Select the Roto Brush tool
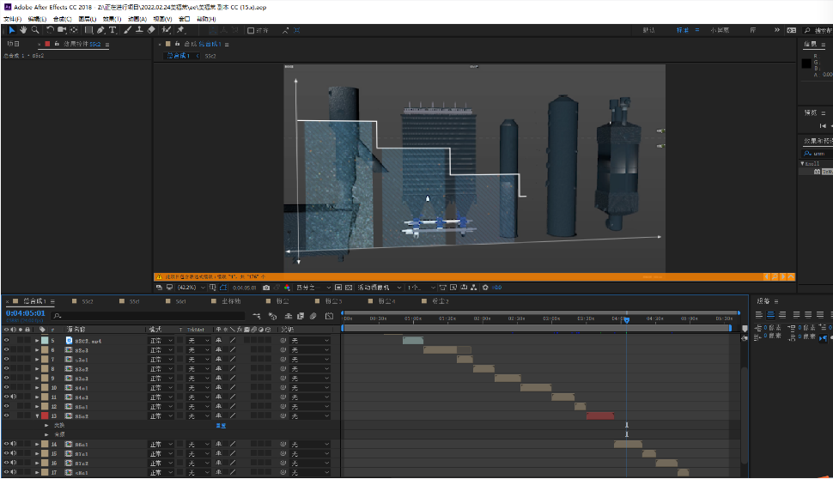The width and height of the screenshot is (833, 479). click(167, 30)
